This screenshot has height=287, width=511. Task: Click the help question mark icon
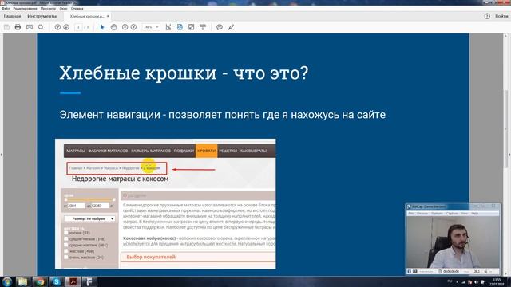tap(487, 16)
